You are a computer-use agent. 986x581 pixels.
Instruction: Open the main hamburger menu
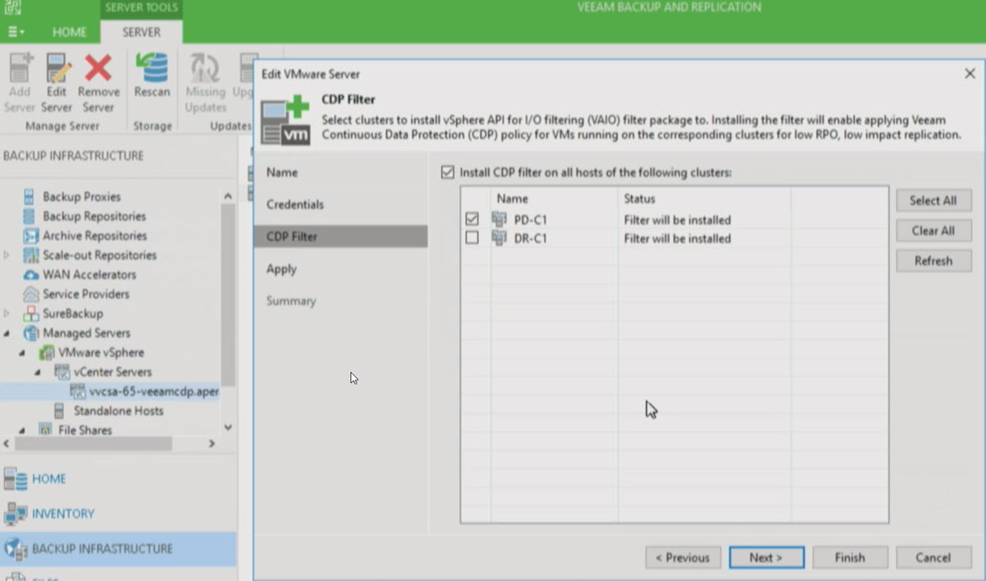(x=16, y=32)
